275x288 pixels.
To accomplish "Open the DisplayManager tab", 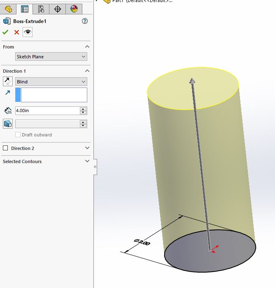I will 74,9.
